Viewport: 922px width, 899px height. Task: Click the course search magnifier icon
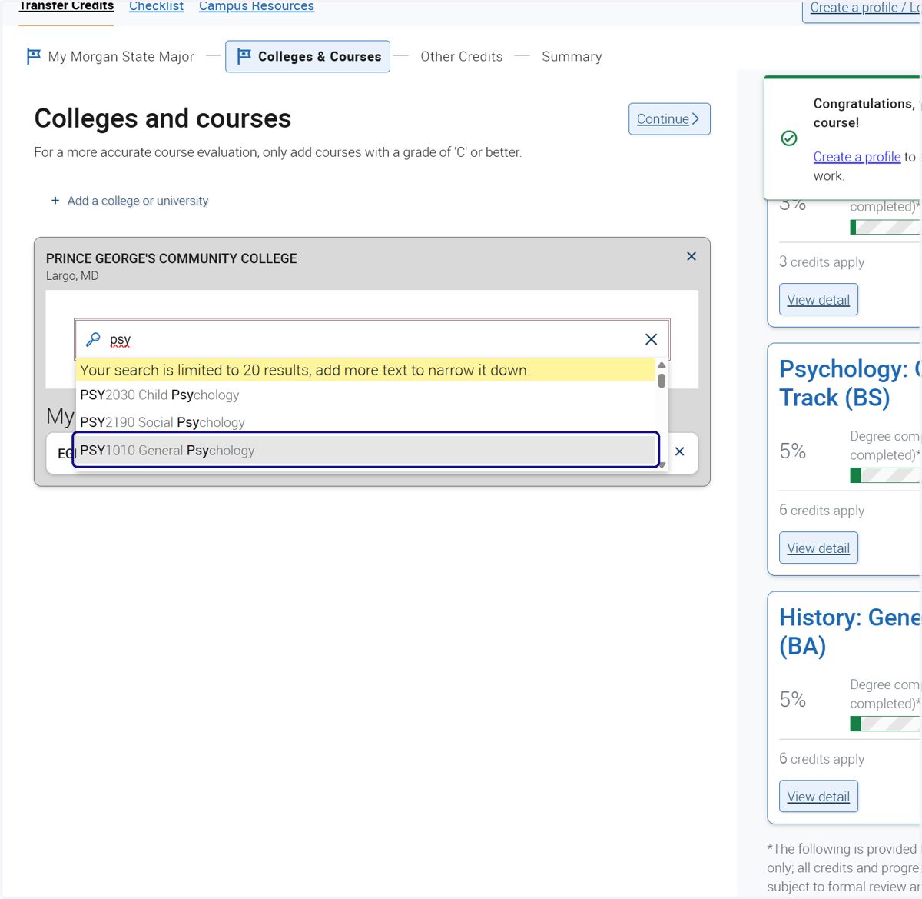tap(93, 339)
